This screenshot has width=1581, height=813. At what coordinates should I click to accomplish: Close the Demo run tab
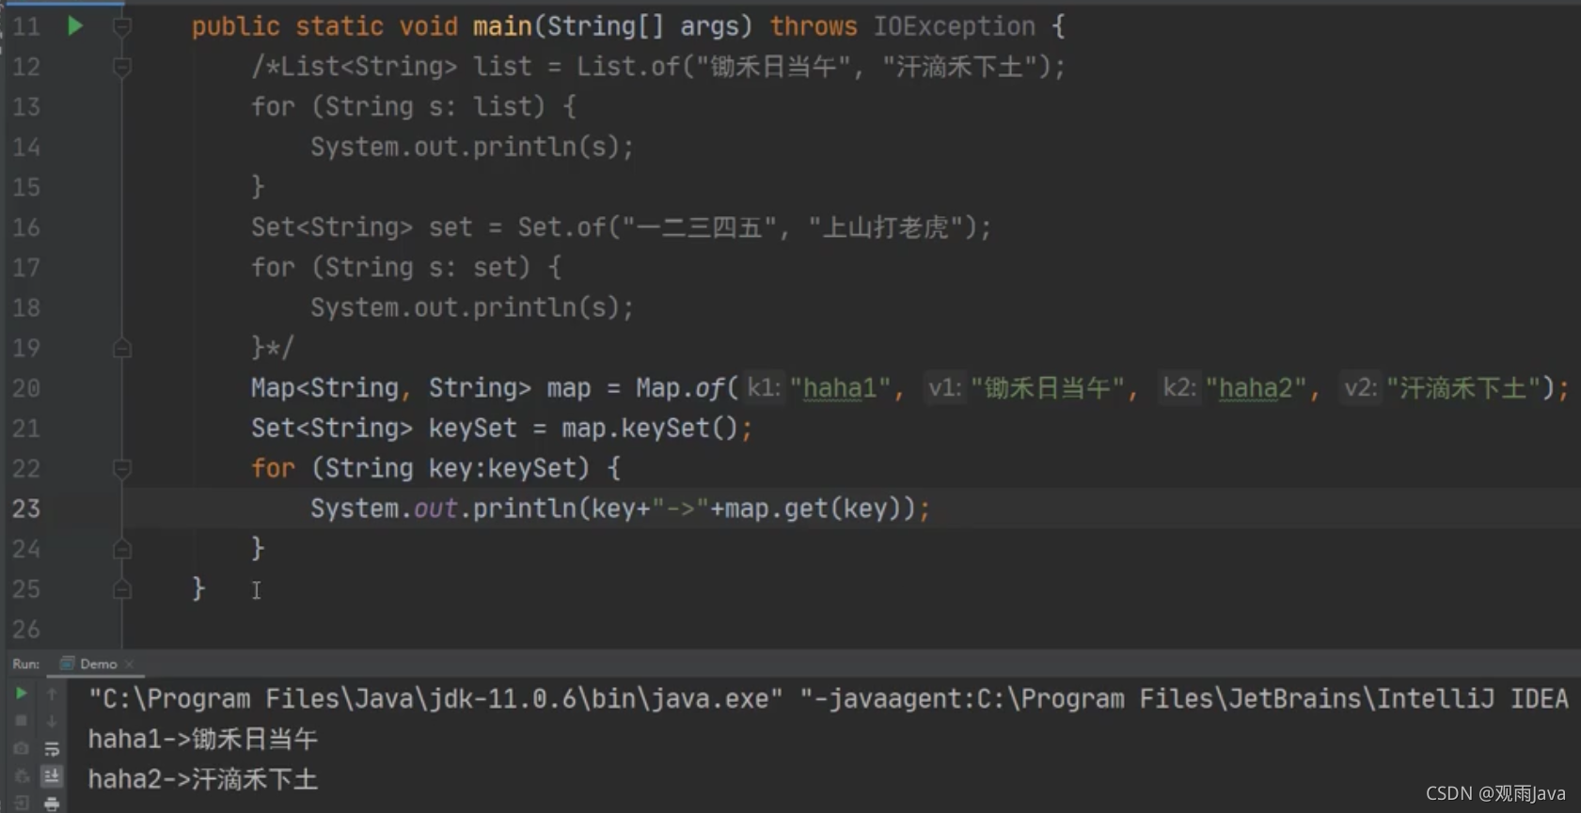pyautogui.click(x=129, y=664)
